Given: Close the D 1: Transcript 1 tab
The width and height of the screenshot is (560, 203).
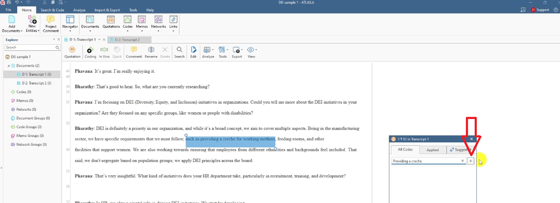Looking at the screenshot, I should (104, 39).
